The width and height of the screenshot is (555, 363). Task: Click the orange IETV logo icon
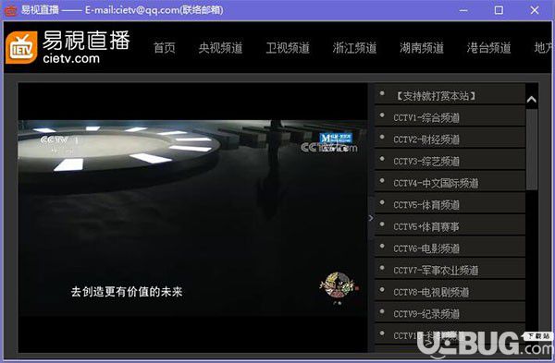tap(21, 48)
